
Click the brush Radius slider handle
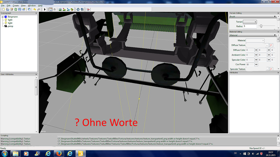260,26
